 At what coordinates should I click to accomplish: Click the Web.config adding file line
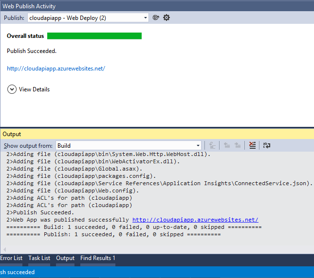point(73,191)
